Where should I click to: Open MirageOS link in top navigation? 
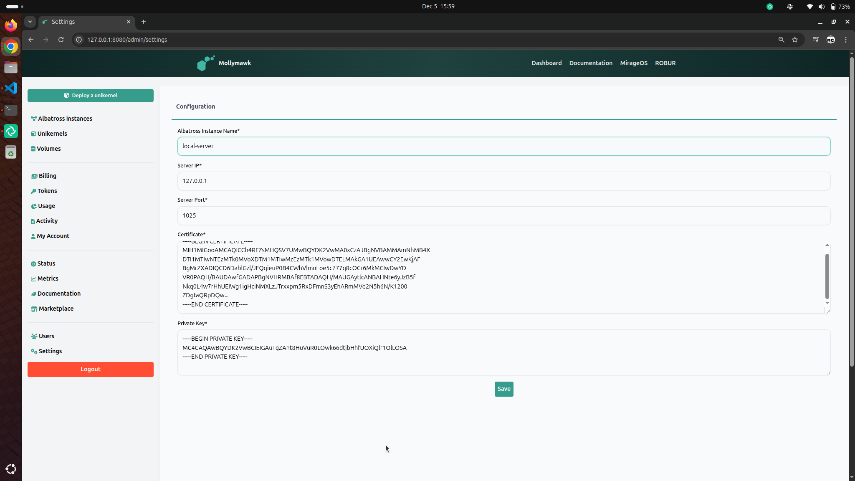(633, 63)
